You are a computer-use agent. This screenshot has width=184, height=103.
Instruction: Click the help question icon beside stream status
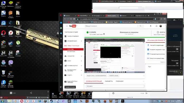pyautogui.click(x=104, y=34)
